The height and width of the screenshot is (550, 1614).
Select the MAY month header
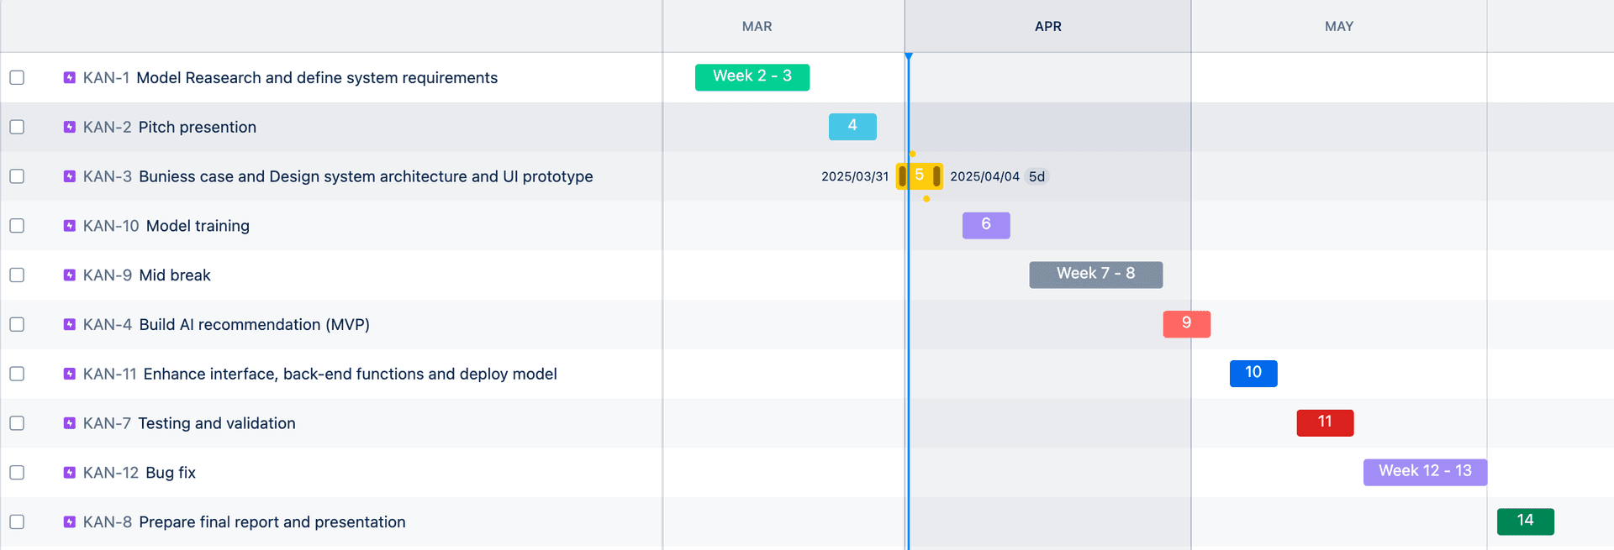click(1338, 27)
